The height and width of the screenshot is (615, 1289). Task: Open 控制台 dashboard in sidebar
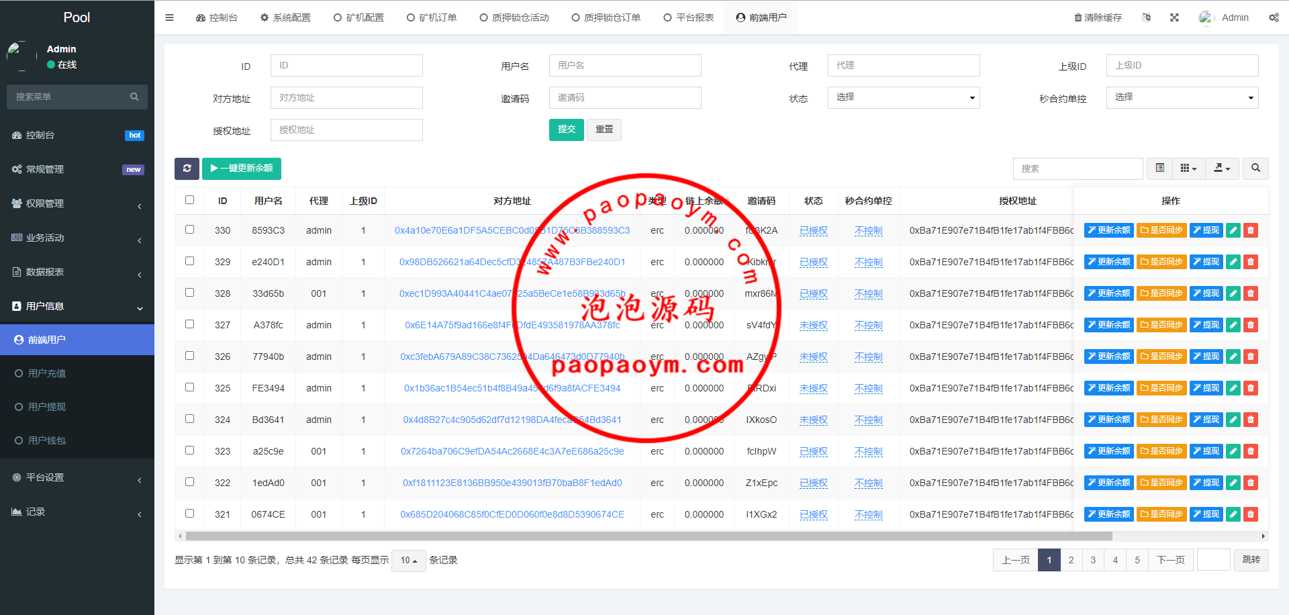(x=77, y=135)
